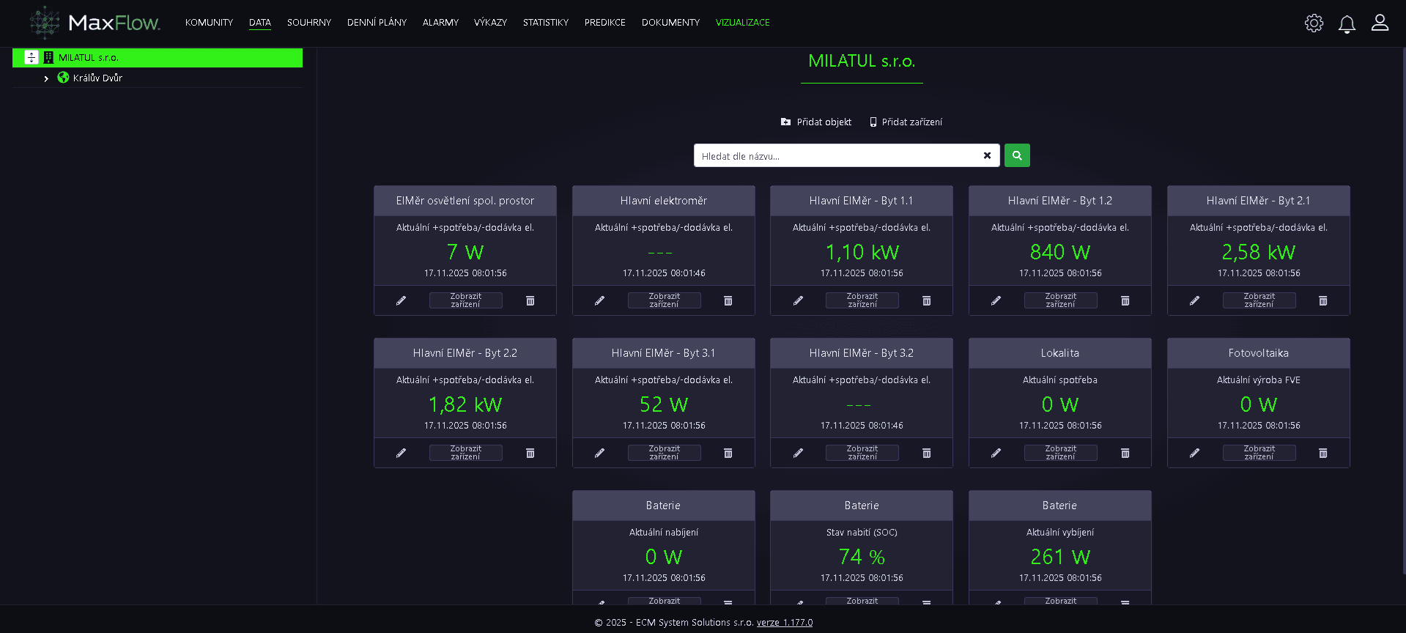The height and width of the screenshot is (633, 1406).
Task: Select Králův Dvůr location in tree
Action: click(x=97, y=78)
